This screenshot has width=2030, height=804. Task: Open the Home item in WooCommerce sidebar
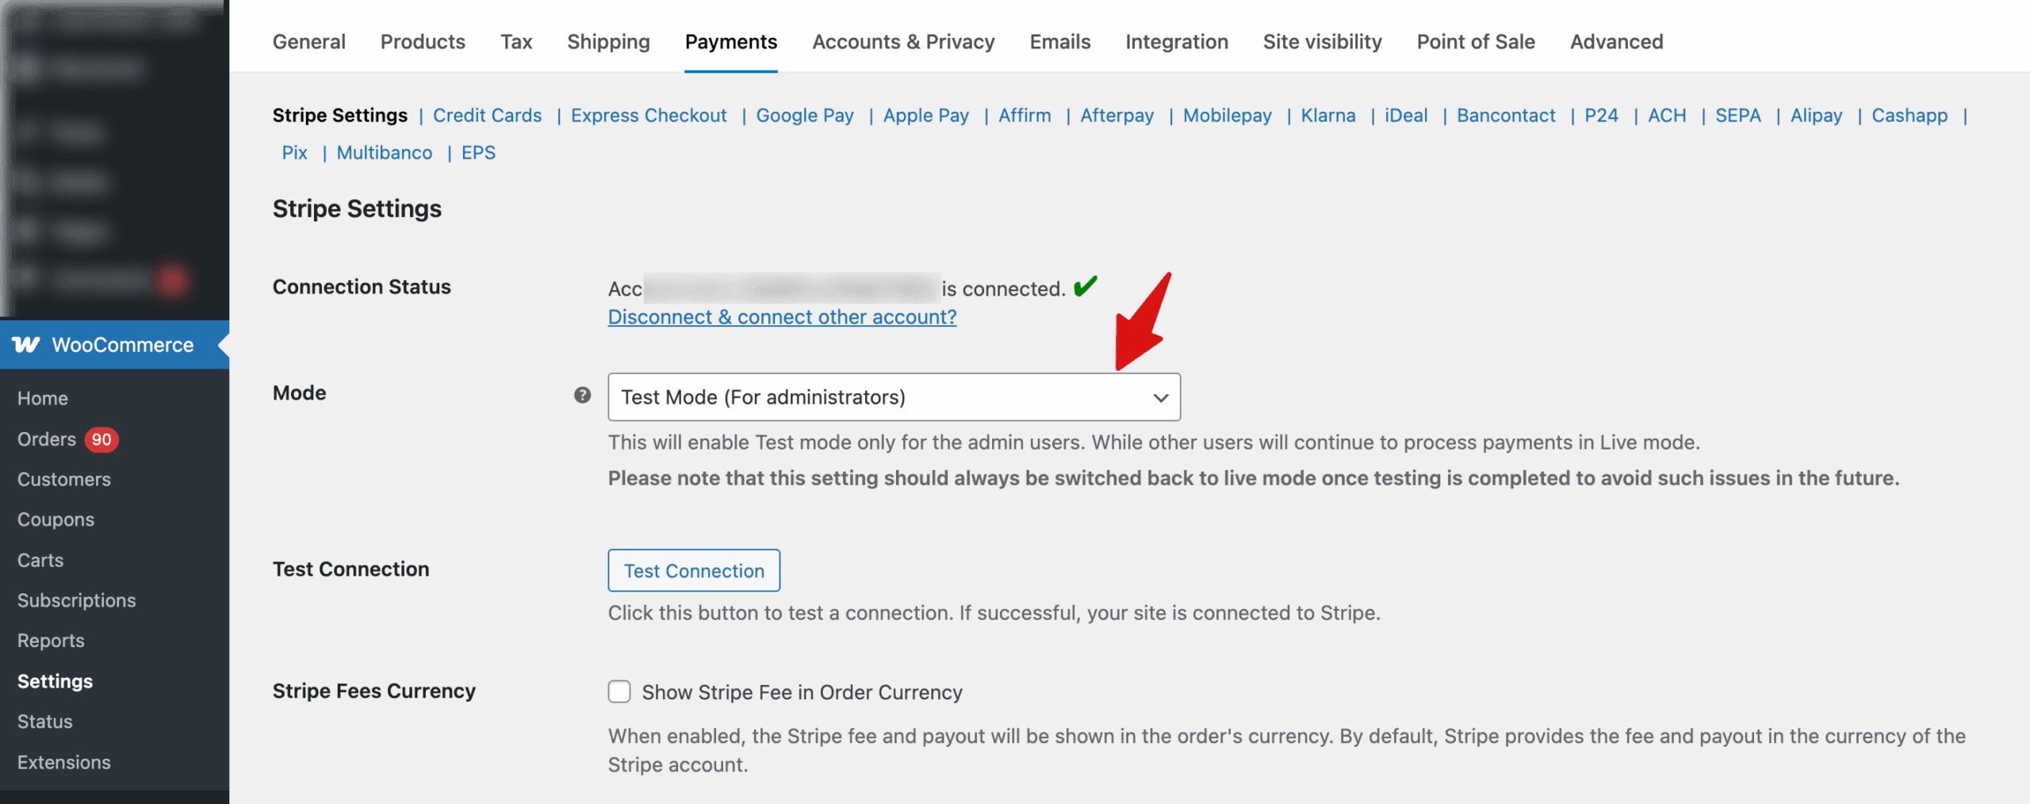(42, 398)
